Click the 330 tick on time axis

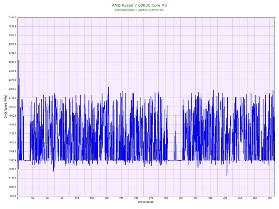coord(181,198)
